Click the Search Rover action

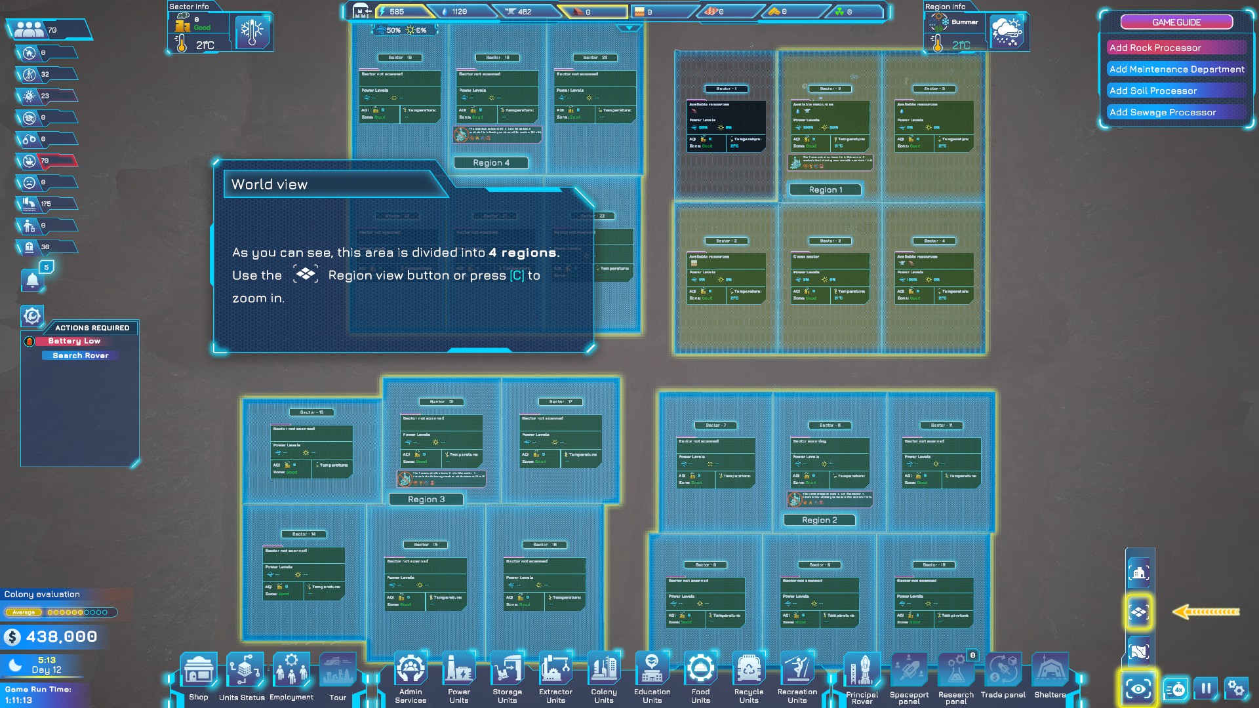(81, 355)
